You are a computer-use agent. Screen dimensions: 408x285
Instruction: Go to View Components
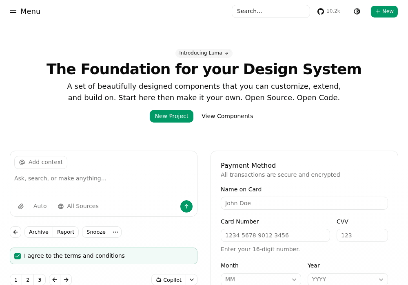[x=227, y=116]
